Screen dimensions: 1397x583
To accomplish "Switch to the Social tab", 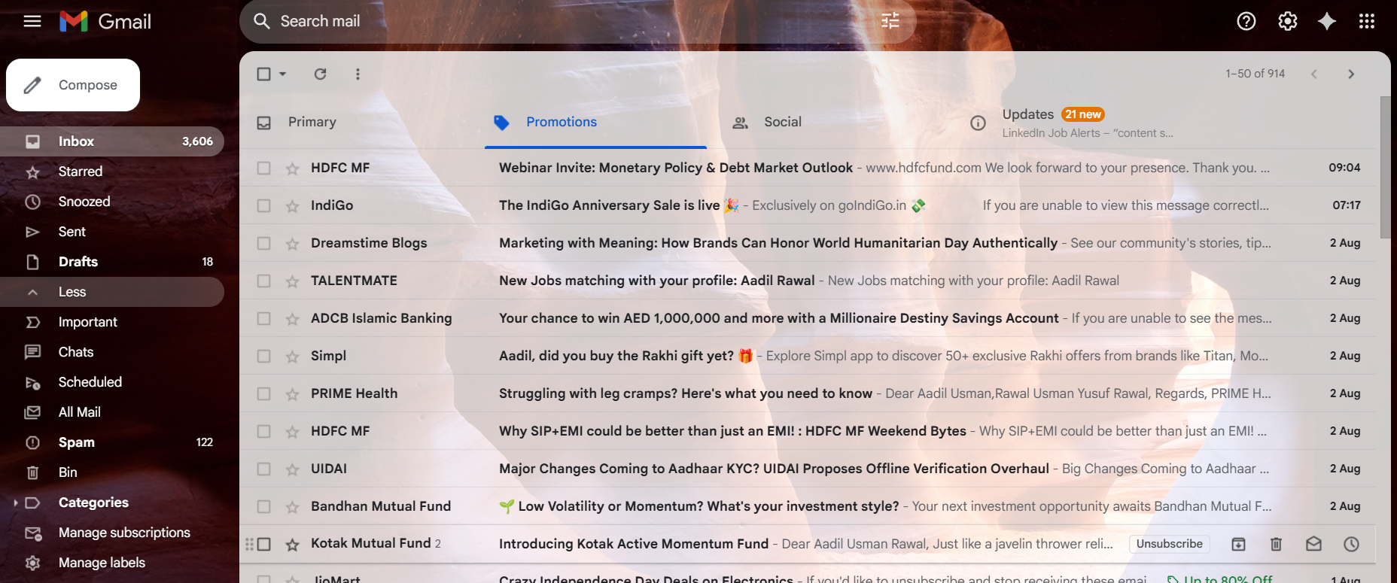I will [782, 122].
